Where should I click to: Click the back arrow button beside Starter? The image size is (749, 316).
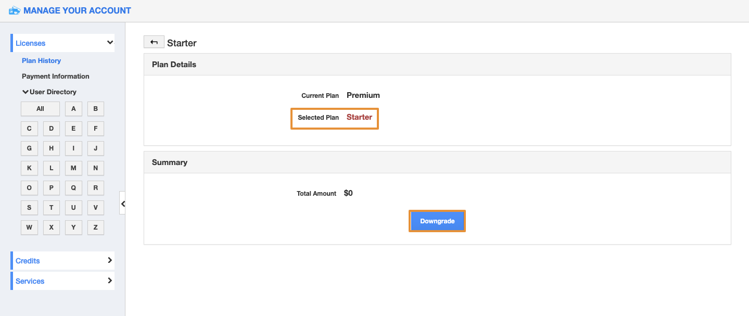[x=154, y=42]
